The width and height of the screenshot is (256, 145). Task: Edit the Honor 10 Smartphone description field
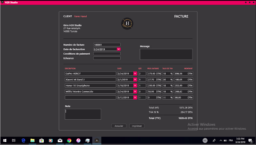[90, 86]
